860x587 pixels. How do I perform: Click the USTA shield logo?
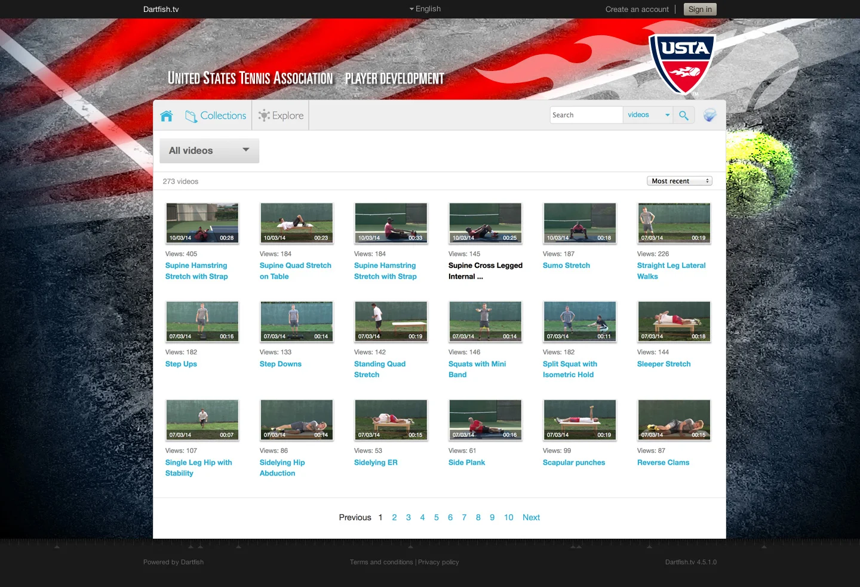(x=682, y=64)
